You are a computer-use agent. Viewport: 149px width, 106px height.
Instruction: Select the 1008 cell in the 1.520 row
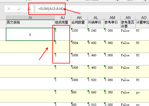pos(79,84)
